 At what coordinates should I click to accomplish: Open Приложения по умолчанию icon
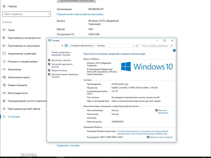coord(4,46)
